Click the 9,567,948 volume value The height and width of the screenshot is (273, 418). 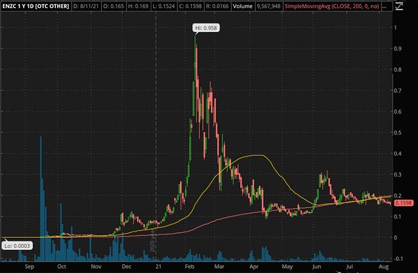(269, 6)
